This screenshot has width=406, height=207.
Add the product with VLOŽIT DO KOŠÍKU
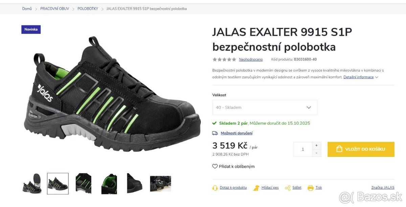point(361,149)
